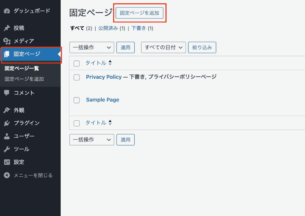Click the Tools wrench icon

(x=7, y=149)
